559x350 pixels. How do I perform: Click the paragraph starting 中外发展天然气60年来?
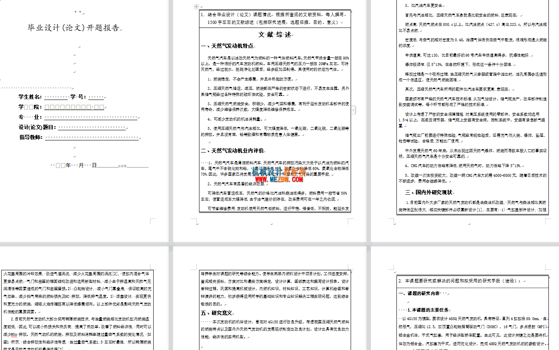(x=472, y=153)
